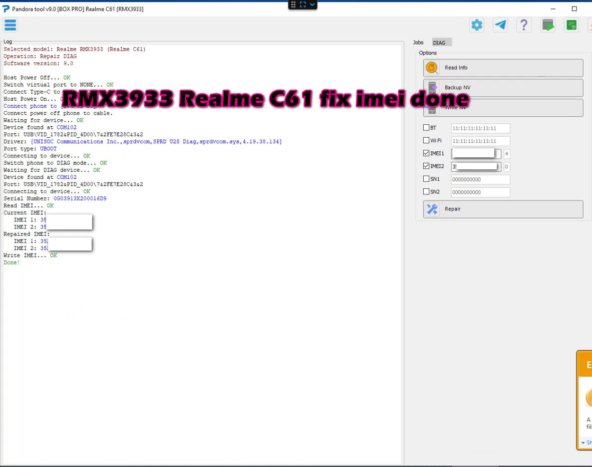
Task: Click the Telegram paper plane icon
Action: click(x=500, y=25)
